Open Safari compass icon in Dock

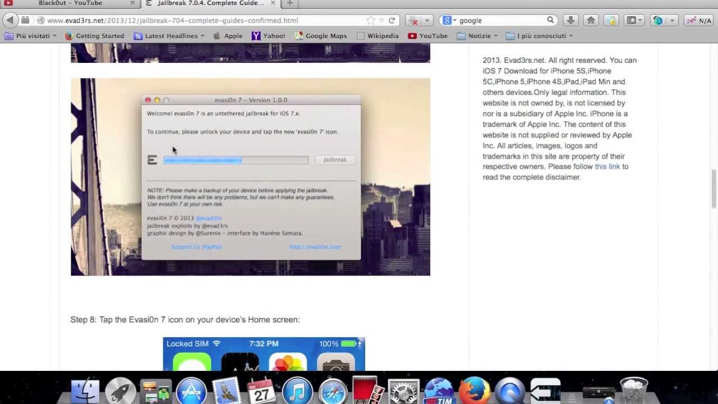[333, 391]
